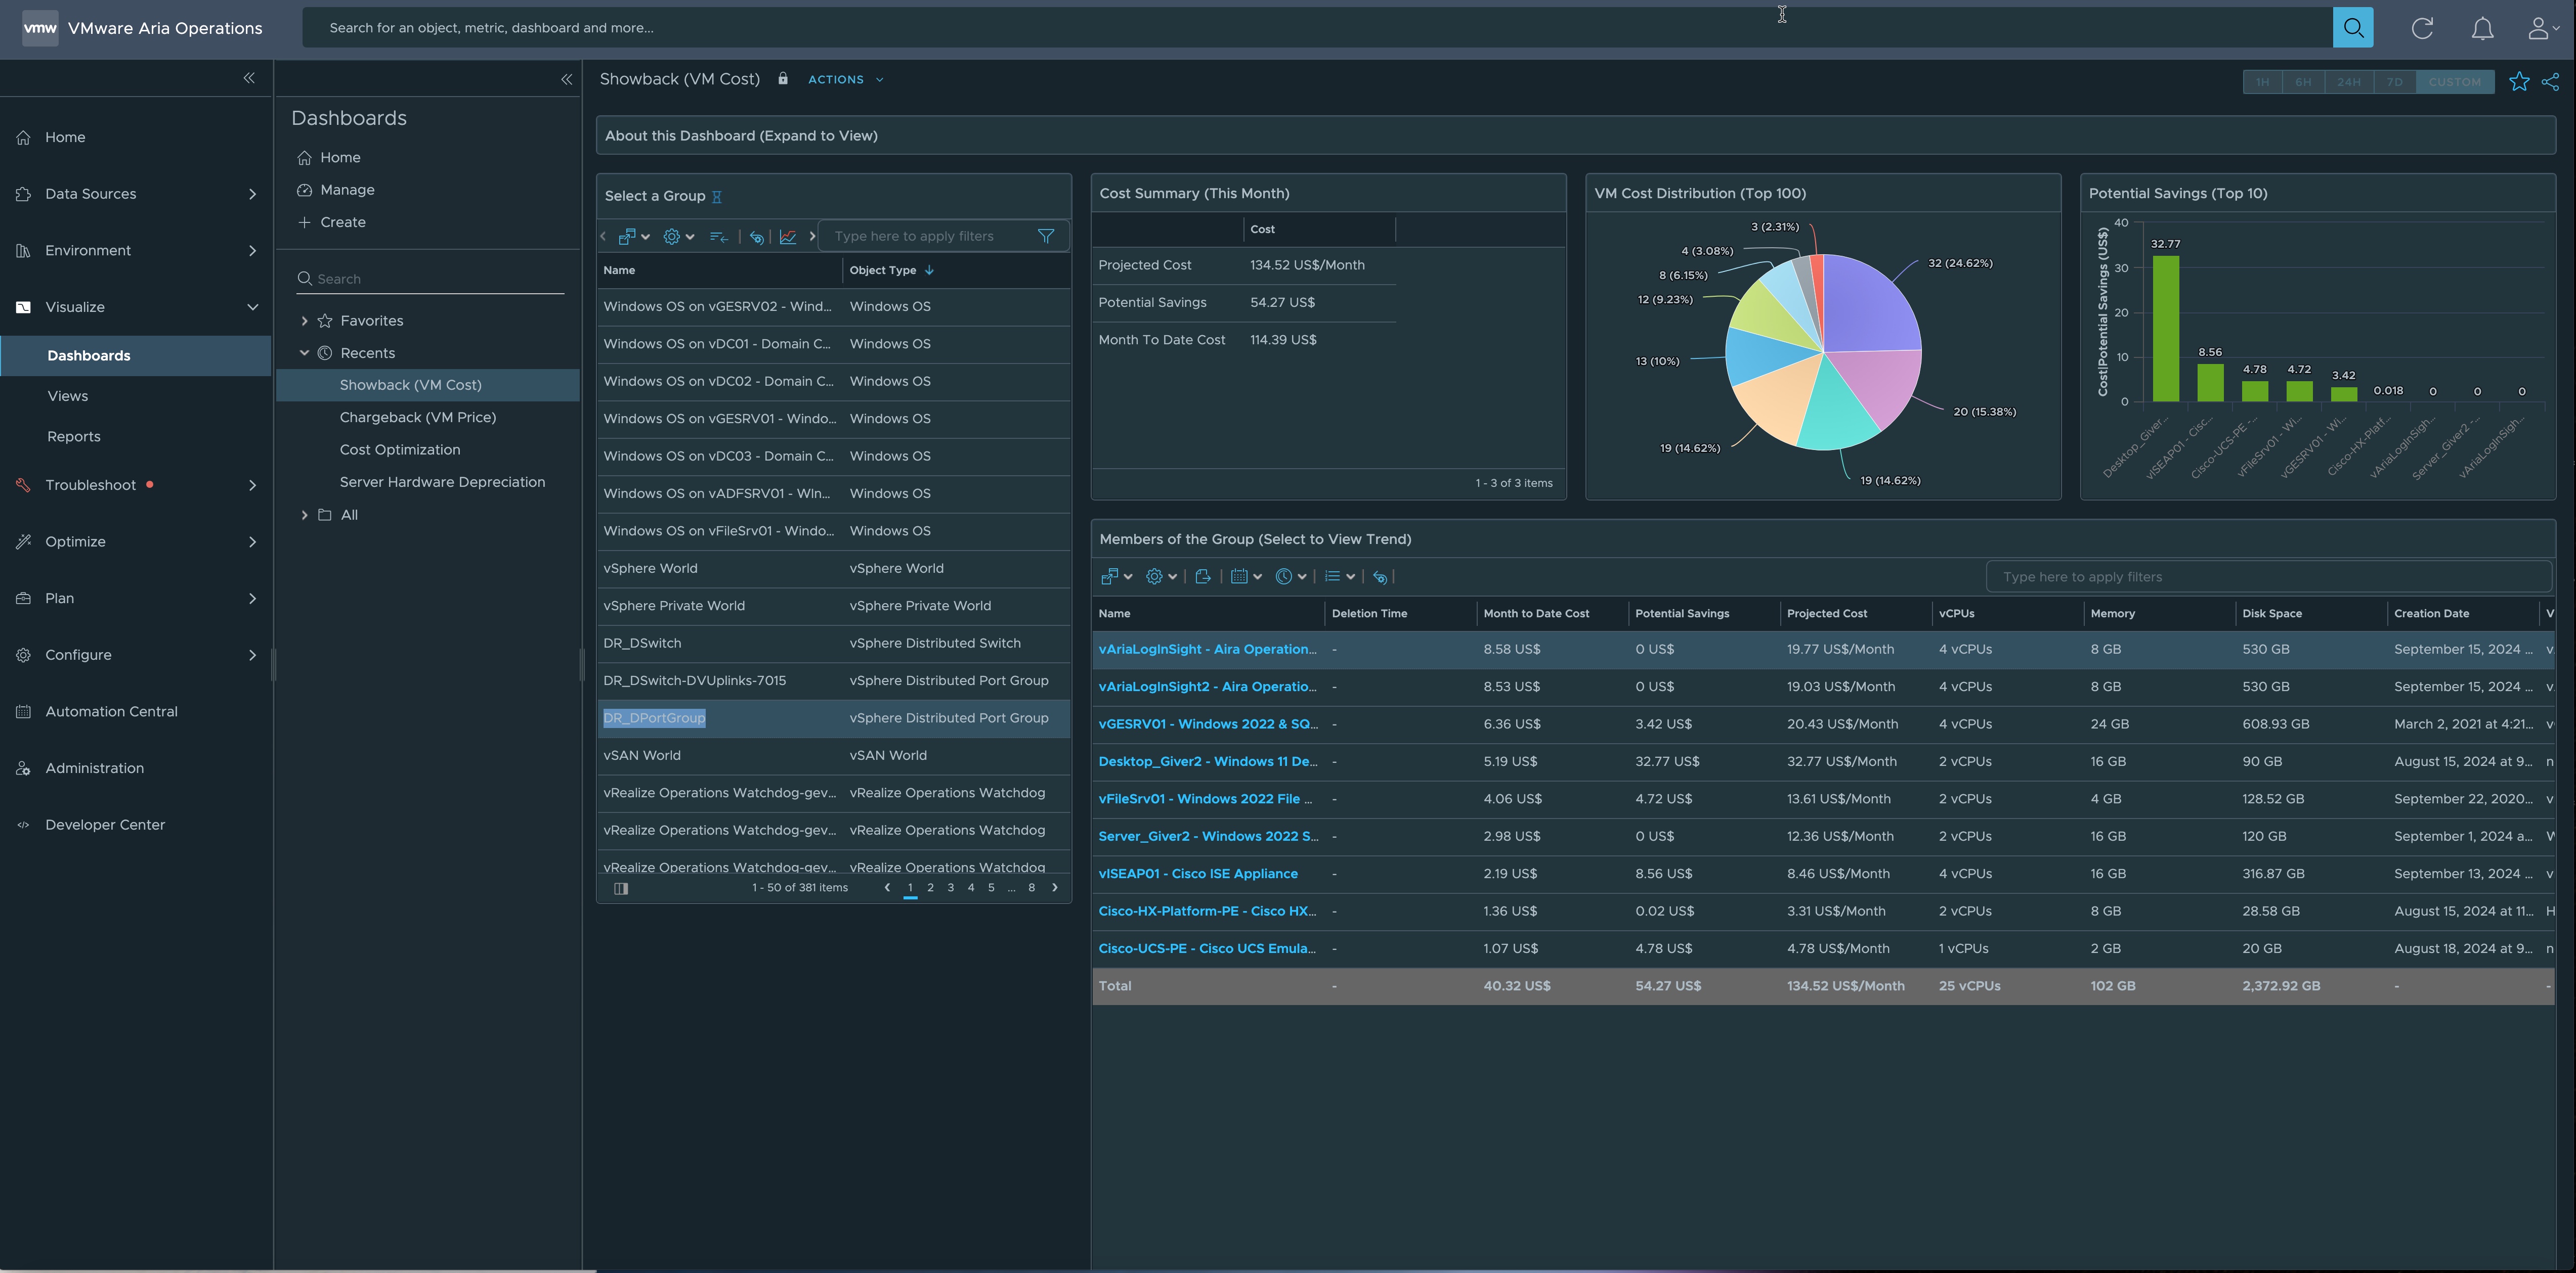2576x1273 pixels.
Task: Click Manage in Dashboards panel
Action: (347, 190)
